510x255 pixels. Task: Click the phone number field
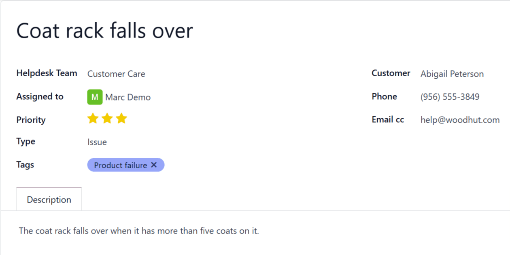click(450, 97)
